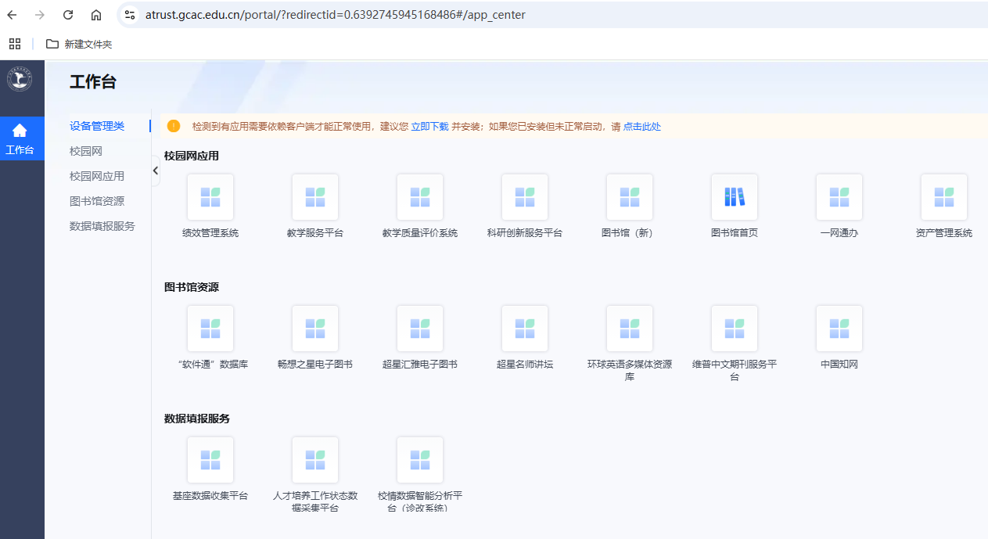Launch 维普中文期刊服务平台

pyautogui.click(x=734, y=328)
